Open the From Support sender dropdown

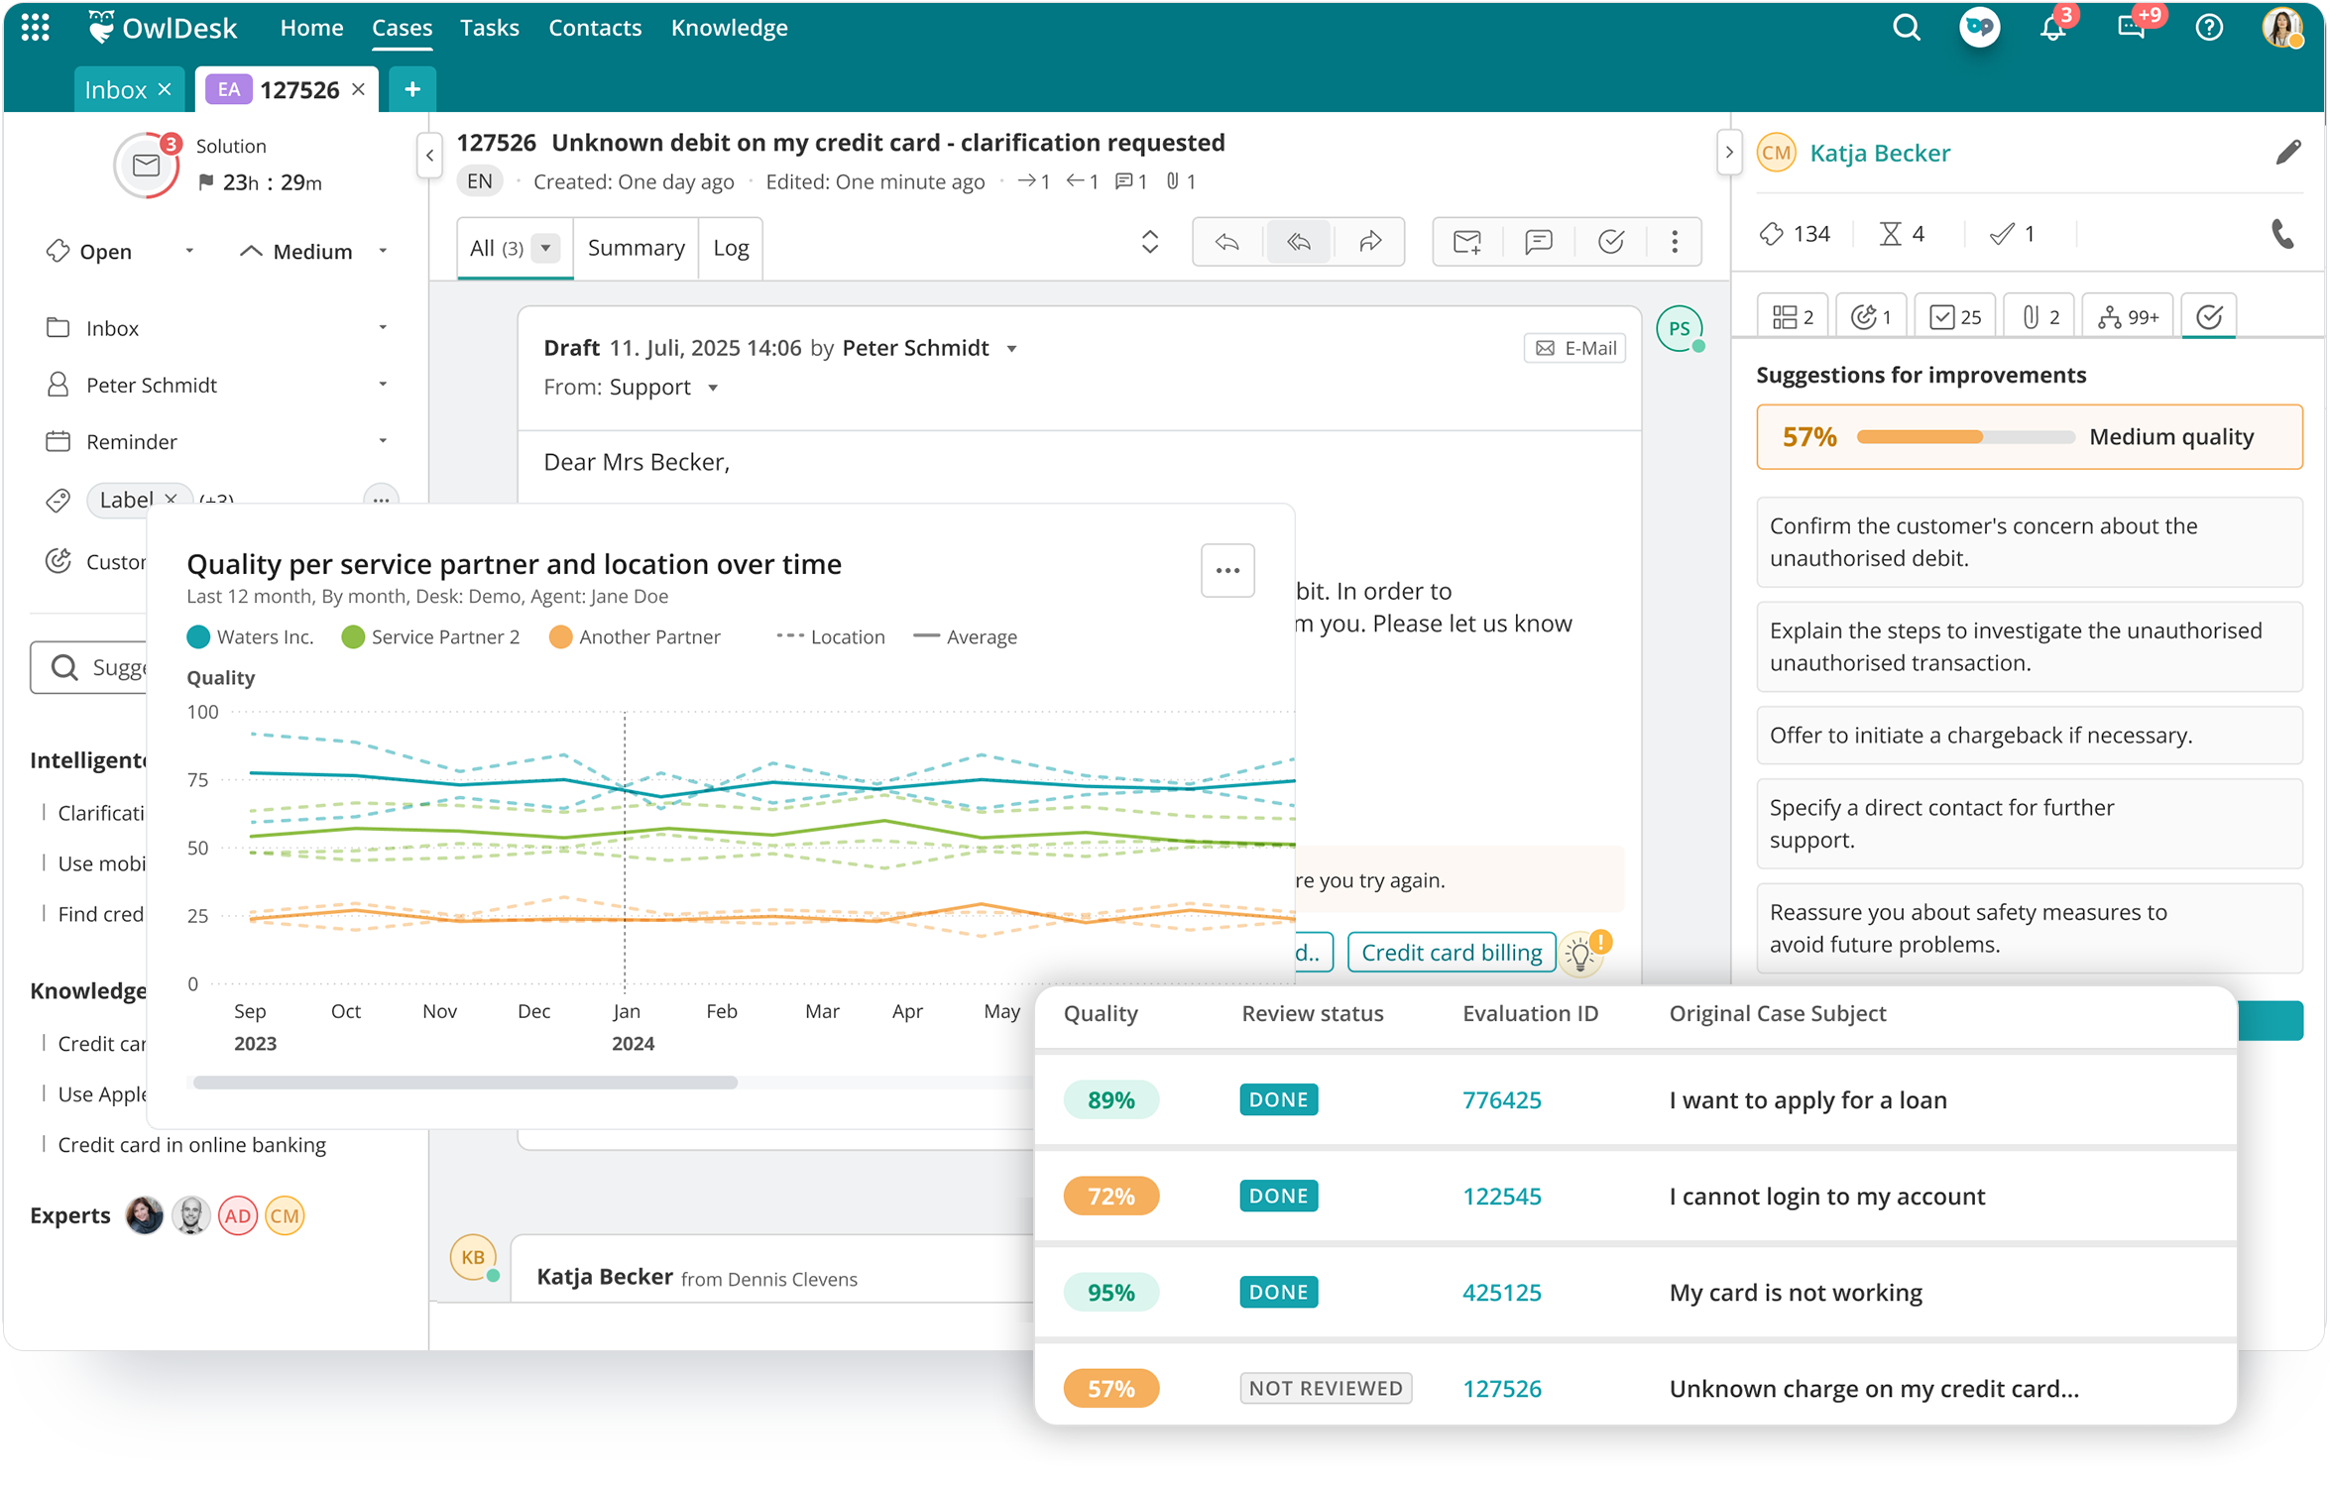coord(714,388)
